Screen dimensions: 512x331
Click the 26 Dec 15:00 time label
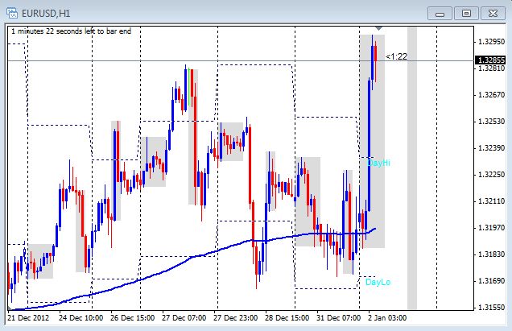point(132,317)
